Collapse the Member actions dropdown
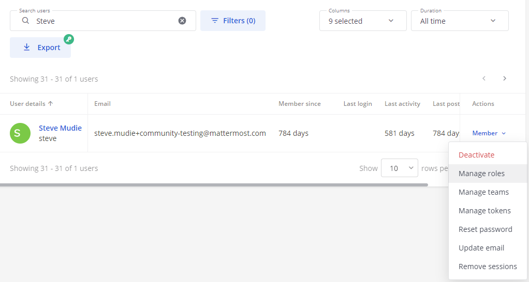The width and height of the screenshot is (529, 282). click(489, 133)
